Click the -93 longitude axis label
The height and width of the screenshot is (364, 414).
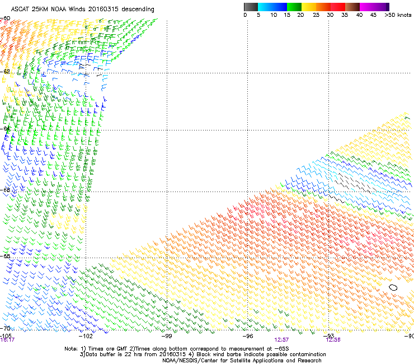pyautogui.click(x=329, y=335)
